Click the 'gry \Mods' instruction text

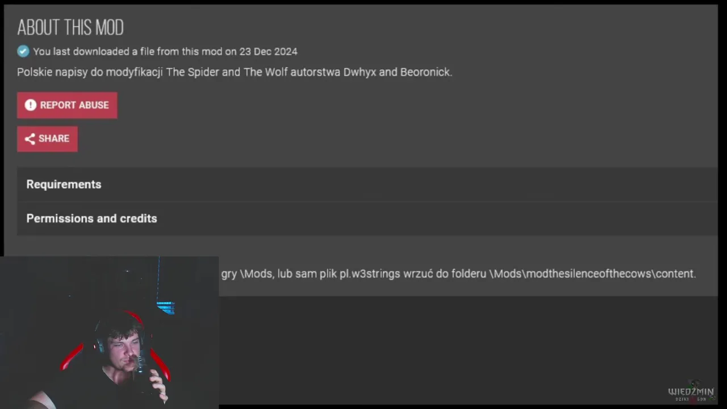247,274
